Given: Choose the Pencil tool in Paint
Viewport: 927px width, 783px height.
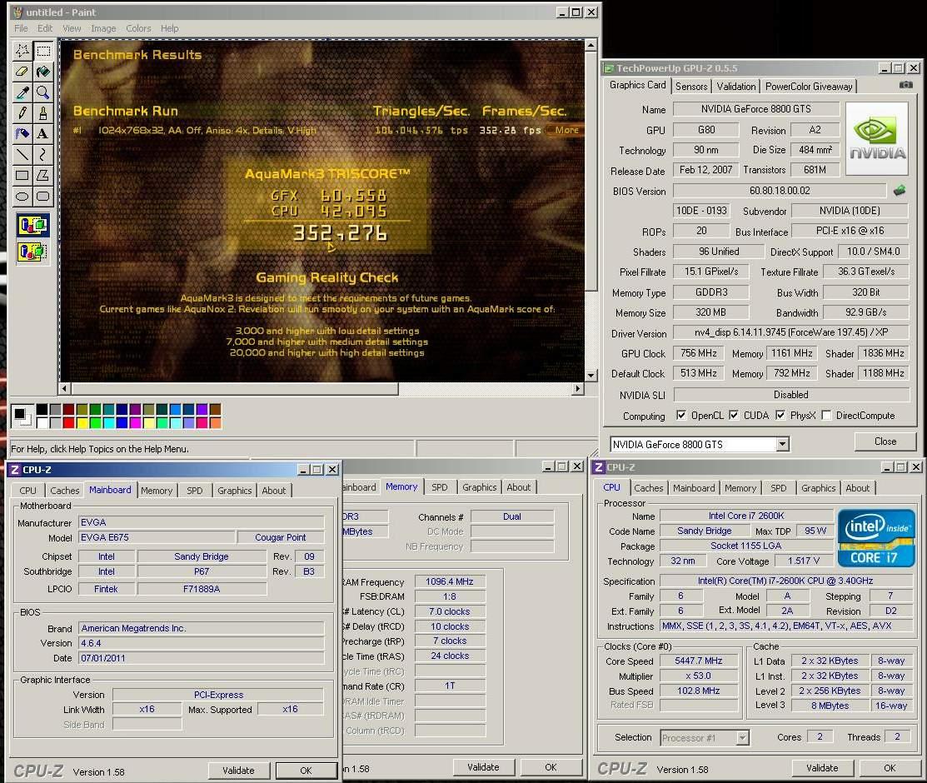Looking at the screenshot, I should pos(22,113).
